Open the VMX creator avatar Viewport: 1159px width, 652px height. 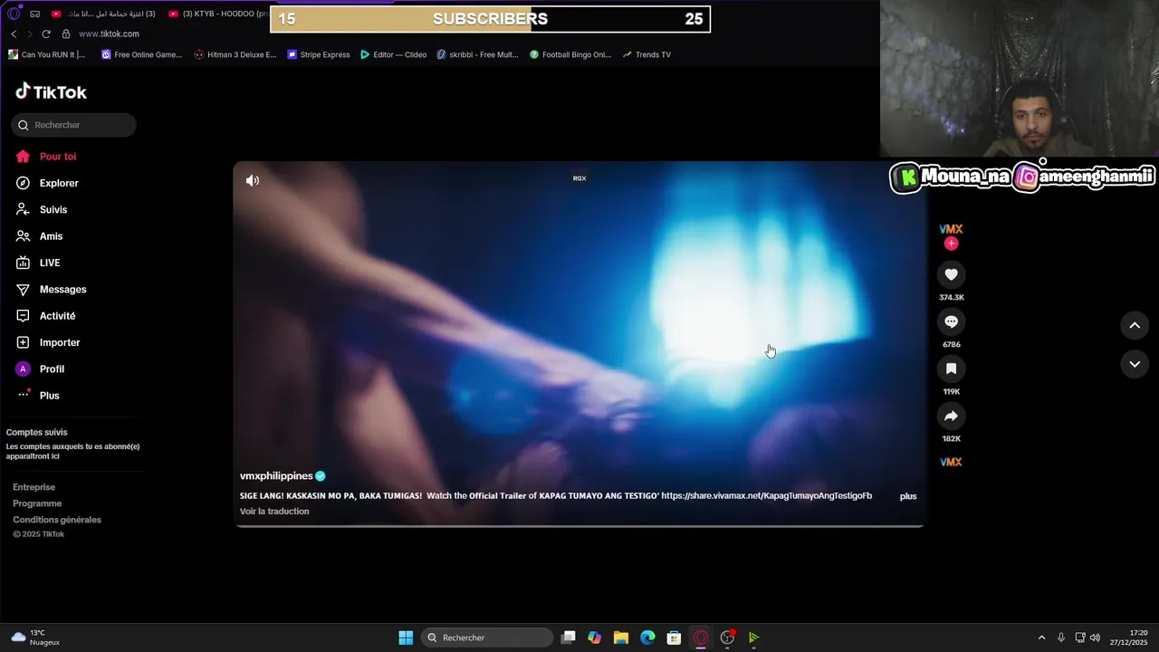point(951,229)
